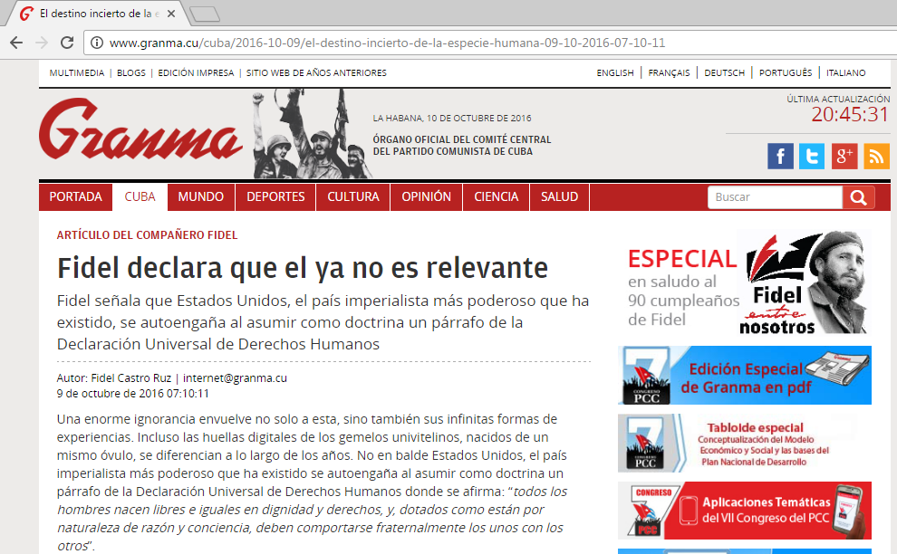Go to the CULTURA section
The width and height of the screenshot is (897, 554).
coord(353,196)
